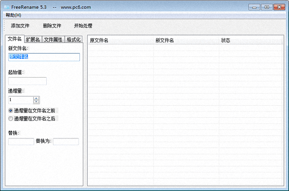Click the 删除文件 toolbar button
The height and width of the screenshot is (191, 289).
(x=52, y=26)
